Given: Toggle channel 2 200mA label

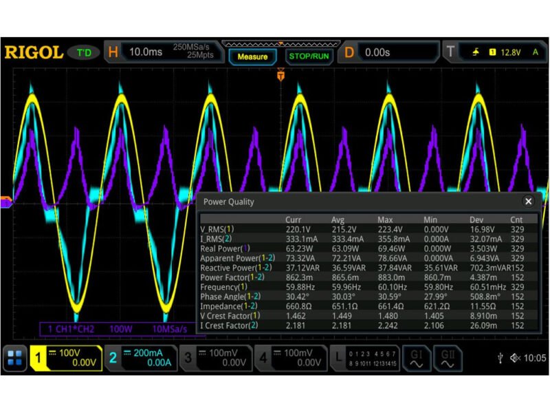Looking at the screenshot, I should tap(141, 358).
